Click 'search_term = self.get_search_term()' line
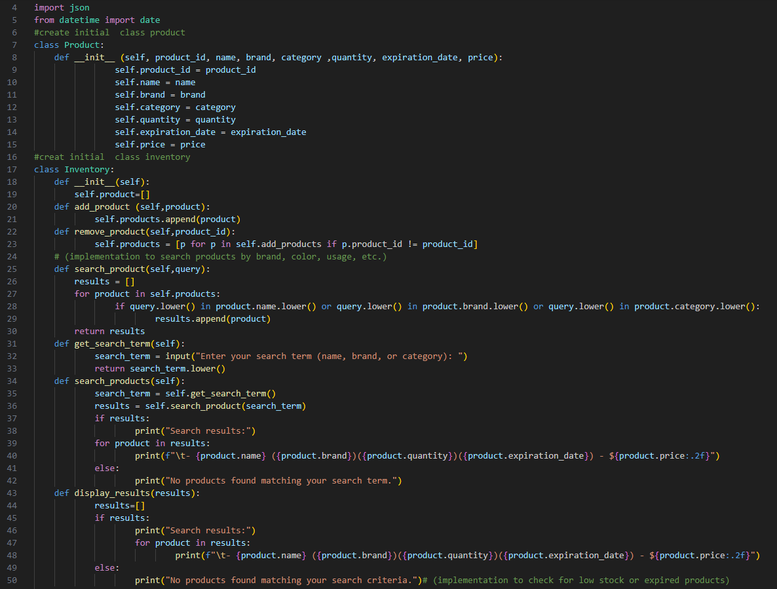 coord(185,393)
